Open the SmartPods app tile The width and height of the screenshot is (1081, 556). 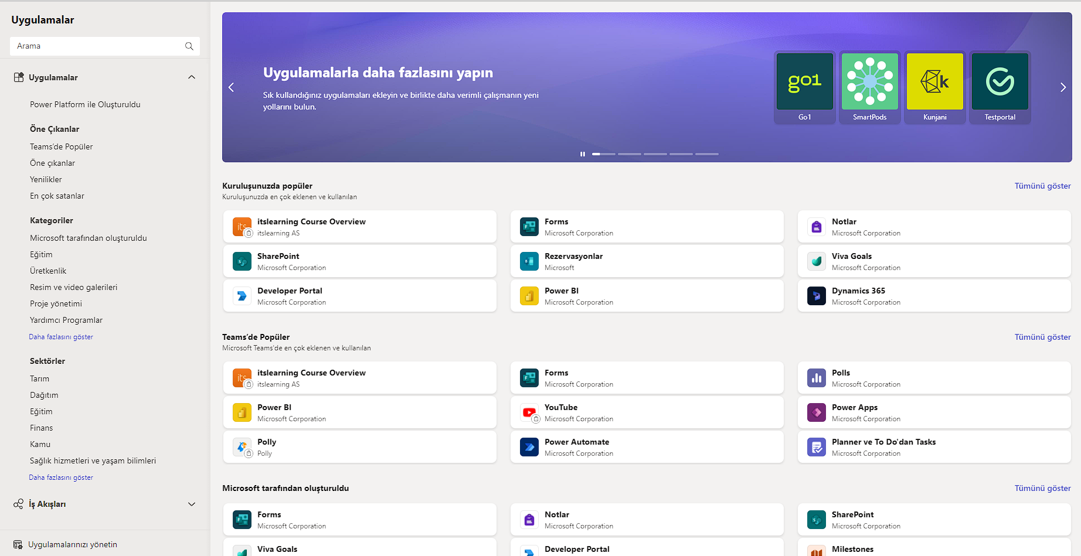pos(869,87)
